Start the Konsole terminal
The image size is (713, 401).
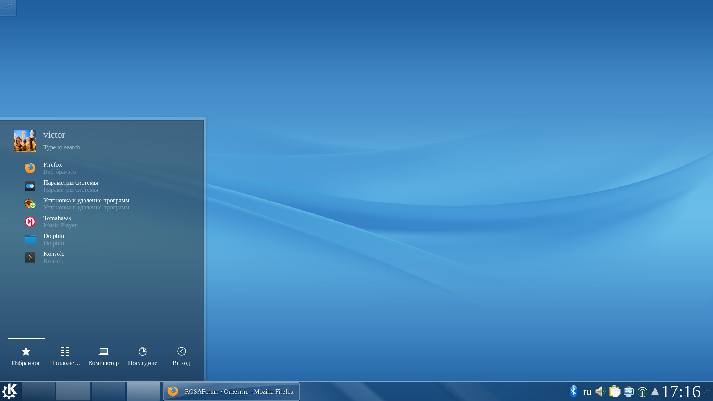[54, 257]
